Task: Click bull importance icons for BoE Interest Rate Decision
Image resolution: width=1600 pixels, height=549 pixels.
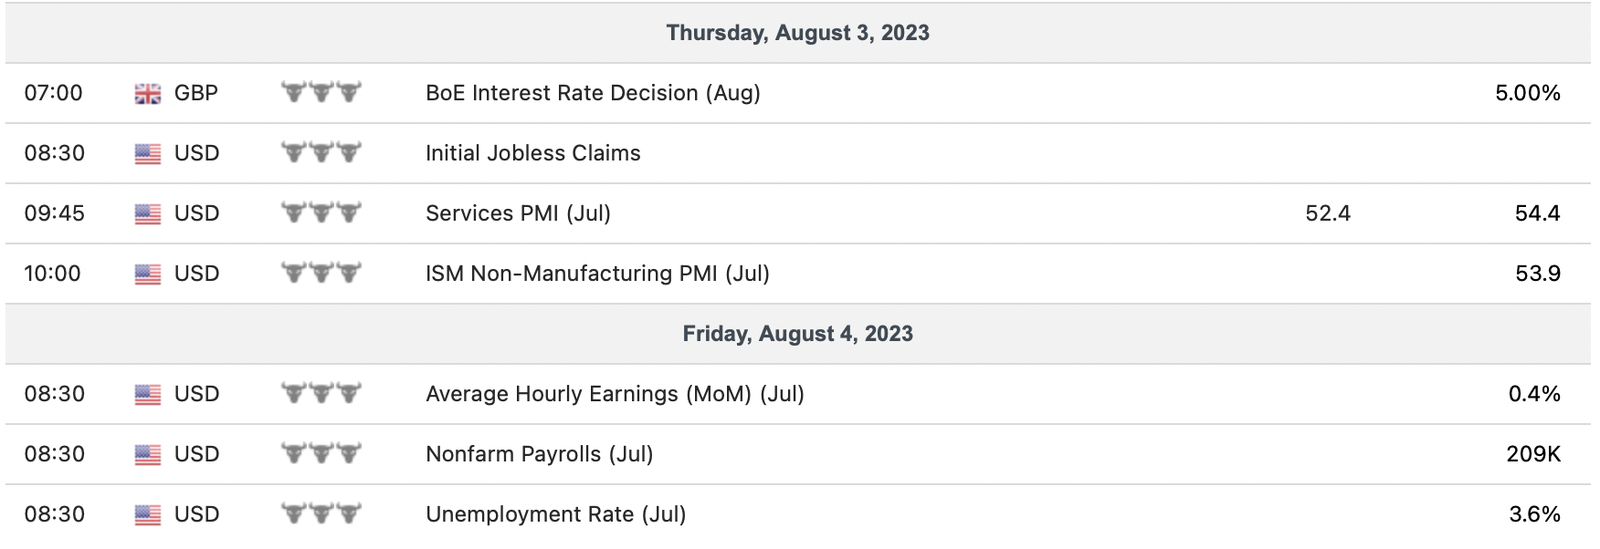Action: coord(321,92)
